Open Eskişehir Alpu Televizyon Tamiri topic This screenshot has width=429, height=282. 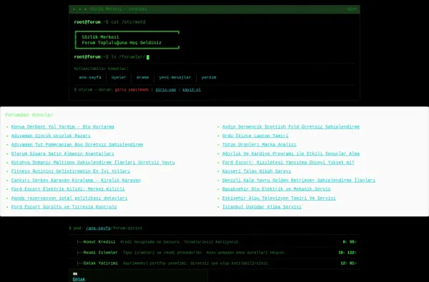(x=279, y=198)
